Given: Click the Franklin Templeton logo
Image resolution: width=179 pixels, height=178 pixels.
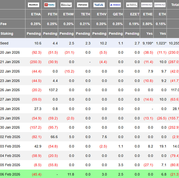Looking at the screenshot, I should pos(132,5).
